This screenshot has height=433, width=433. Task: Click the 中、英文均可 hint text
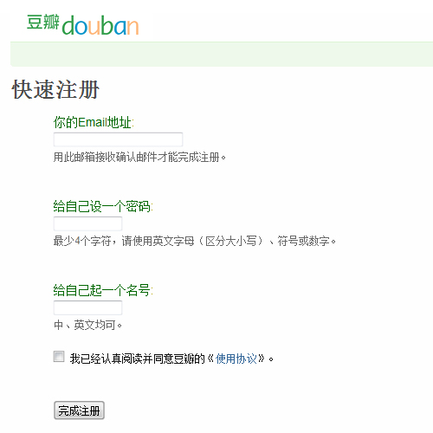[x=87, y=325]
